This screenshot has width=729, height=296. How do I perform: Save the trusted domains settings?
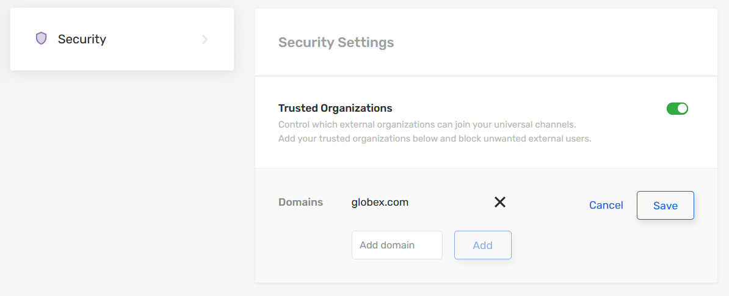pyautogui.click(x=665, y=205)
